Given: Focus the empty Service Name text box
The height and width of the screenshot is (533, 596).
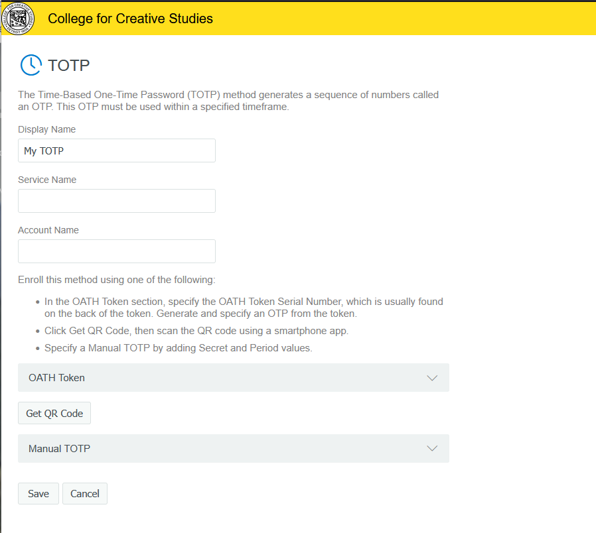Looking at the screenshot, I should tap(117, 201).
